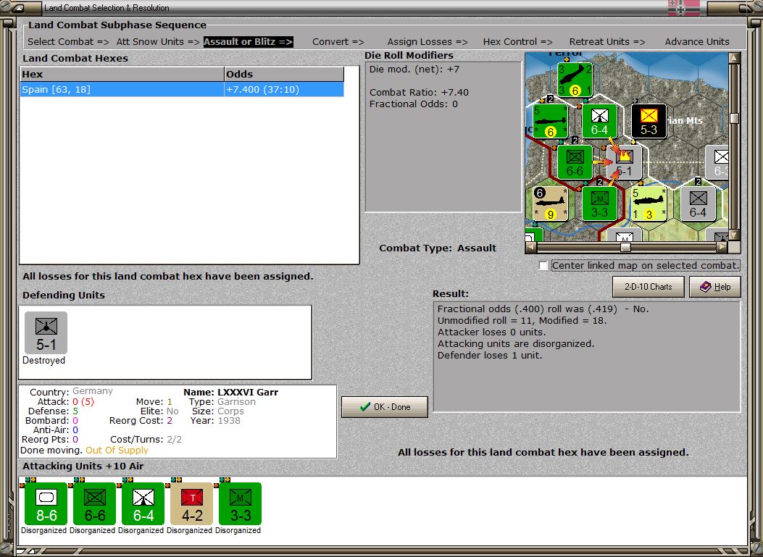Click the green 6-6 unit on map
The image size is (763, 557).
(x=575, y=162)
